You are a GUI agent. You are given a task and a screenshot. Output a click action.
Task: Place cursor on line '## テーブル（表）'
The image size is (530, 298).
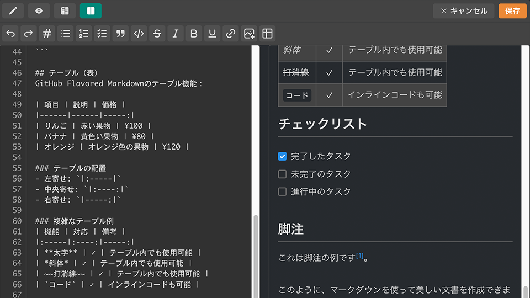coord(67,73)
